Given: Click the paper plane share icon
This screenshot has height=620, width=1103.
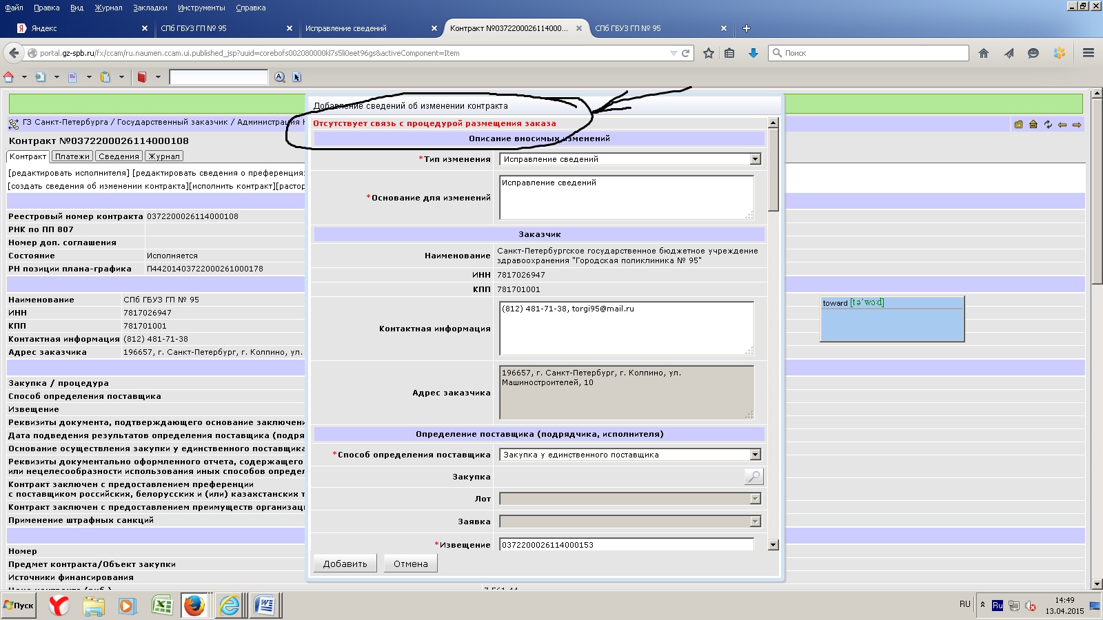Looking at the screenshot, I should click(1009, 53).
